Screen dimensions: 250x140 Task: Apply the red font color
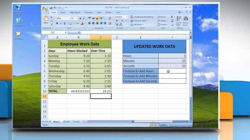(x=82, y=23)
